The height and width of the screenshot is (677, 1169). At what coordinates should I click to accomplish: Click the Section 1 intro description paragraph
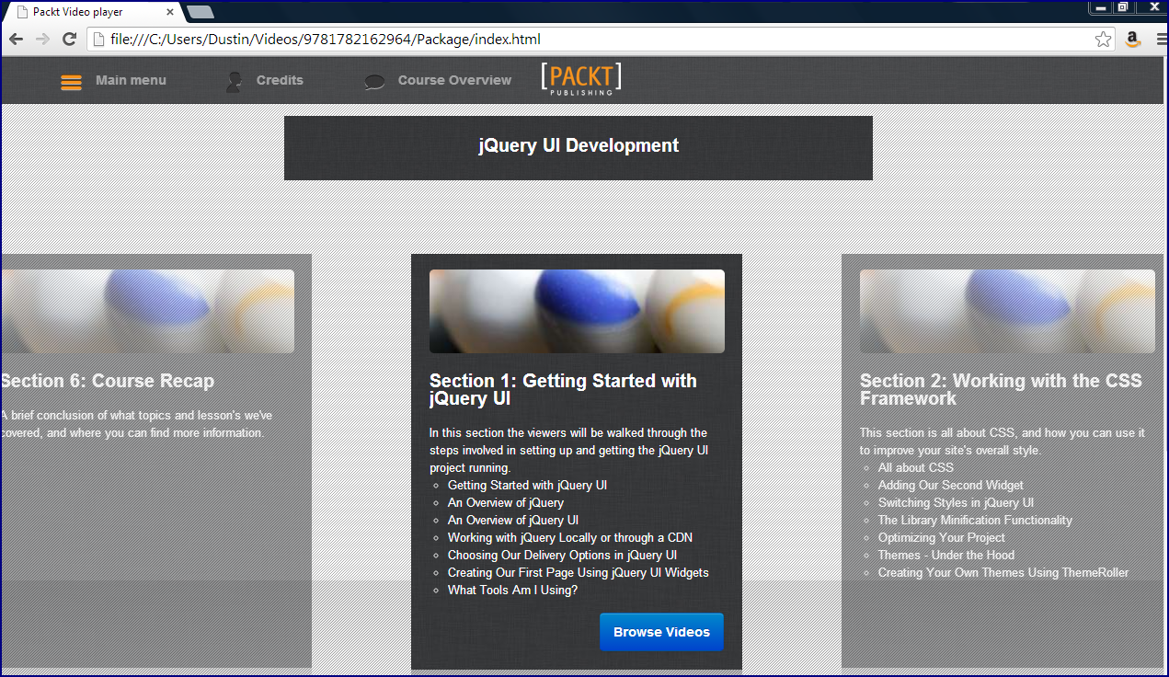click(569, 450)
